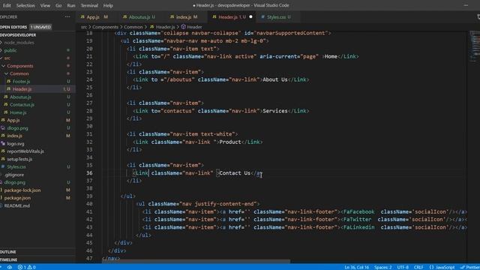This screenshot has height=270, width=480.
Task: Click the eye icon in status bar
Action: (10, 267)
